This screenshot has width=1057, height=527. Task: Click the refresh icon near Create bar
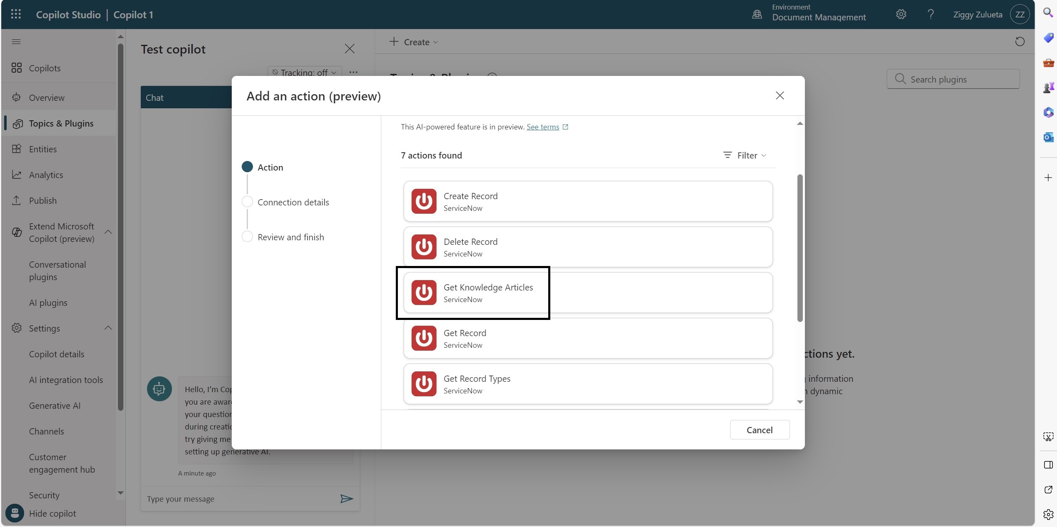click(x=1020, y=41)
